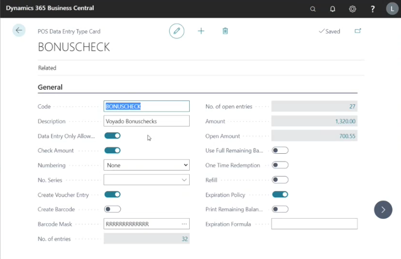The width and height of the screenshot is (401, 259).
Task: Click the Description field
Action: point(146,121)
